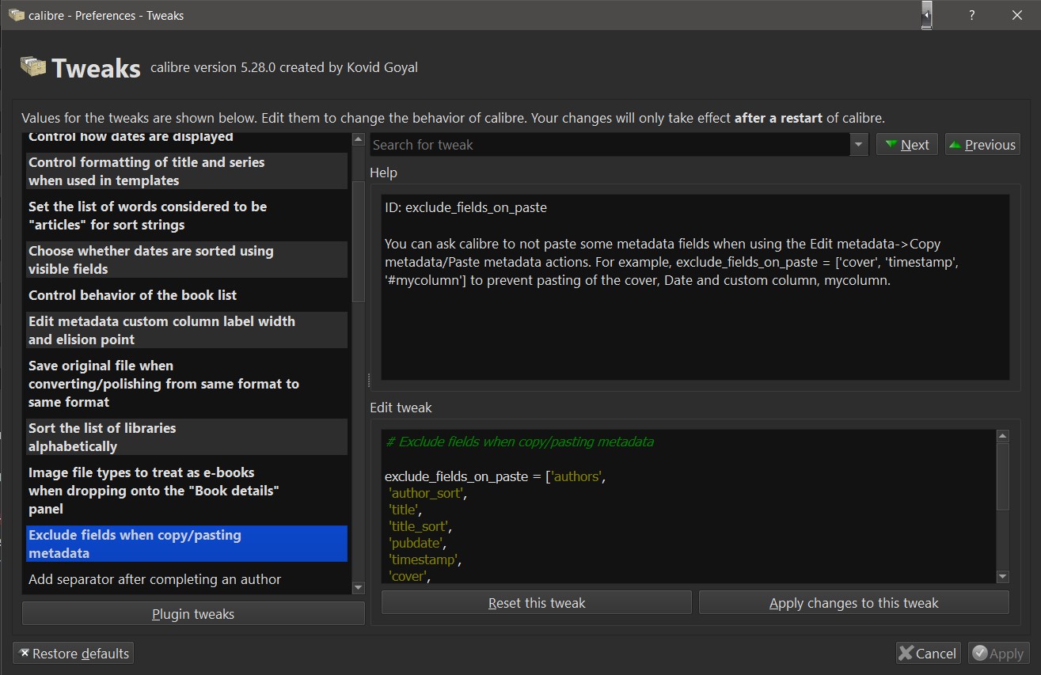The image size is (1041, 675).
Task: Select 'Control behavior of the book list' tweak
Action: [133, 295]
